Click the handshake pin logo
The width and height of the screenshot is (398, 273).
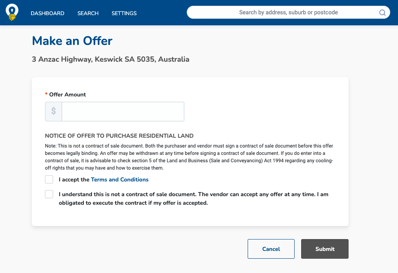[12, 12]
